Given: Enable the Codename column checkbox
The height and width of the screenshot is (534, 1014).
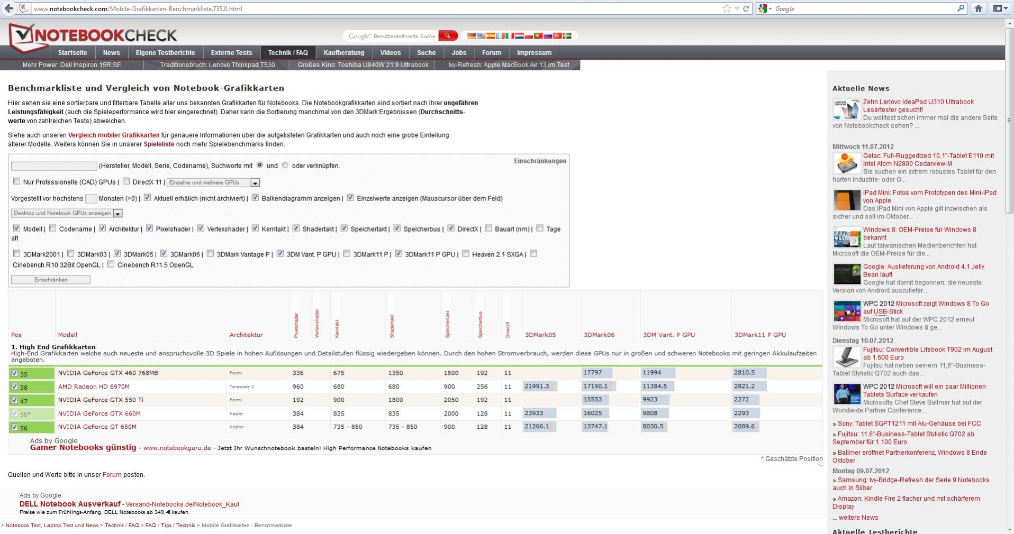Looking at the screenshot, I should (x=53, y=228).
